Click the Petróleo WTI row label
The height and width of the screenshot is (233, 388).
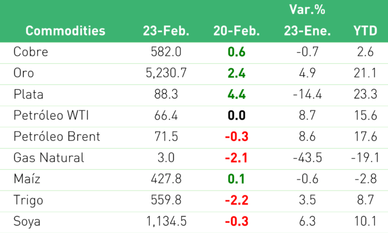tap(51, 115)
